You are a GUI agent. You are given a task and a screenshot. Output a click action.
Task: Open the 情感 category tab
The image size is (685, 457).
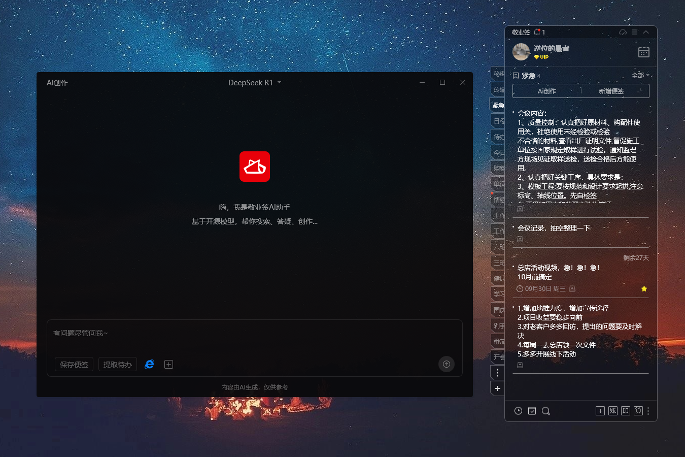(498, 200)
